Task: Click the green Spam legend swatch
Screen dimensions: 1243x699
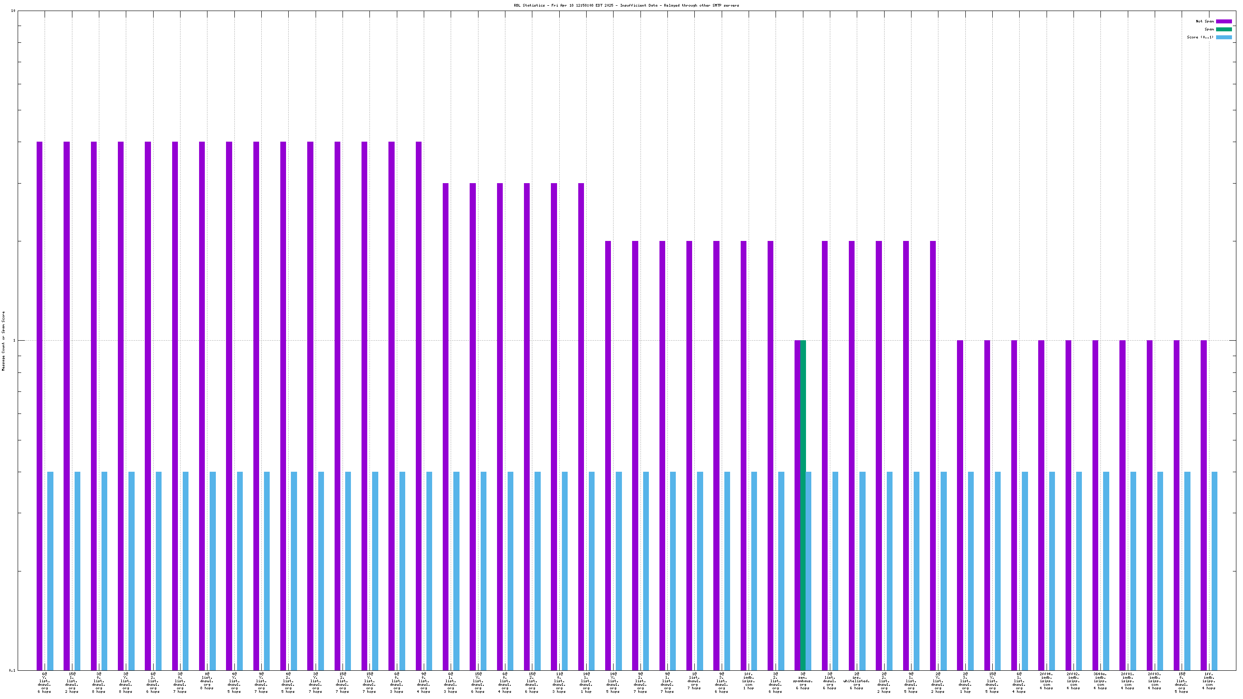Action: click(x=1223, y=29)
